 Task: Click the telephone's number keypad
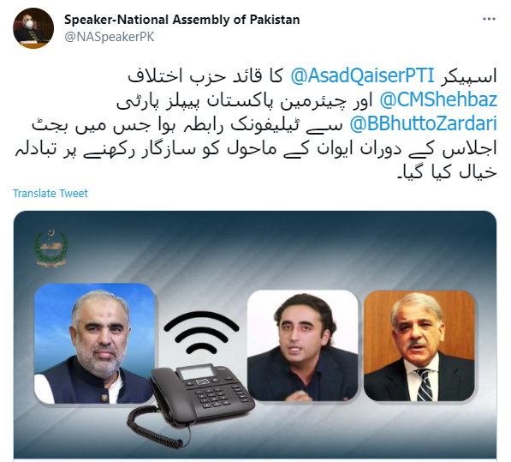[x=213, y=396]
